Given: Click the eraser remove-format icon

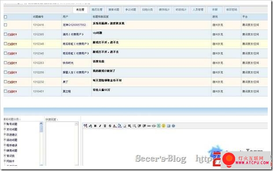Looking at the screenshot, I should 125,126.
